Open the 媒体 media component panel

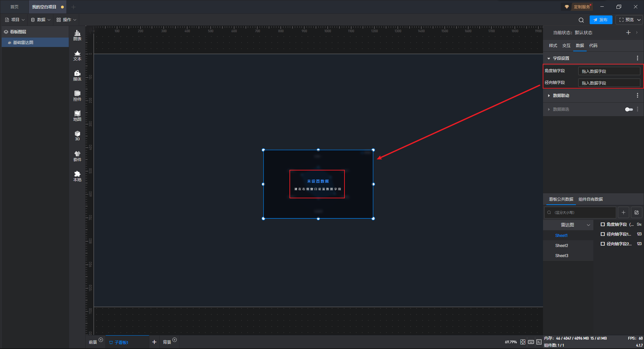coord(77,76)
